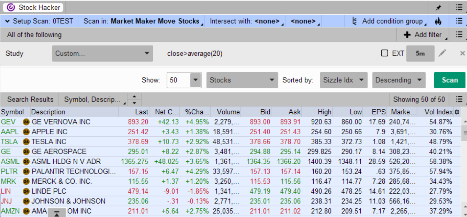Open the Stock Hacker header menu icon

point(459,7)
